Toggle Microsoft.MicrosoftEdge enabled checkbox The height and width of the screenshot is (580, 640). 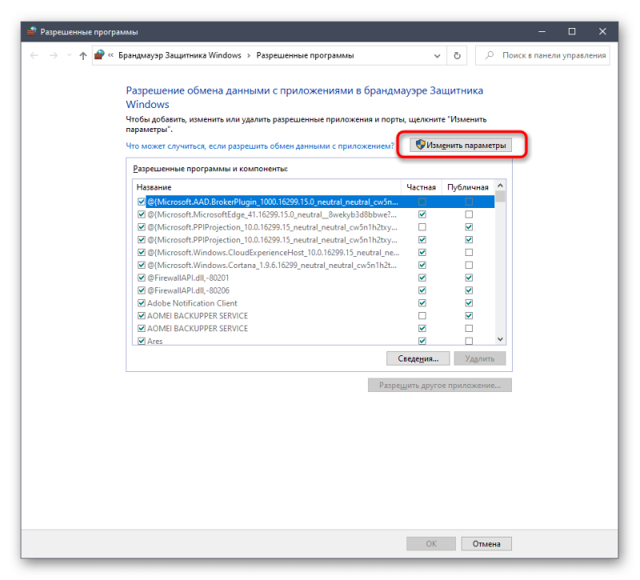(142, 214)
